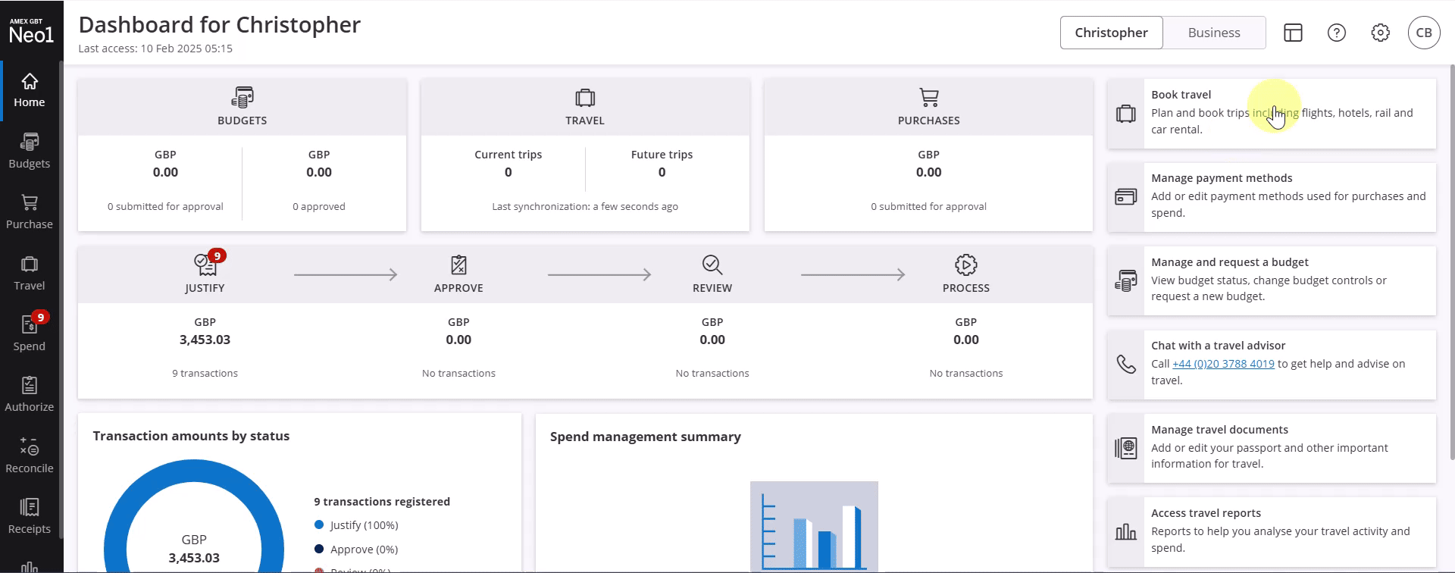Open Receipts in the sidebar
1455x573 pixels.
pos(30,517)
